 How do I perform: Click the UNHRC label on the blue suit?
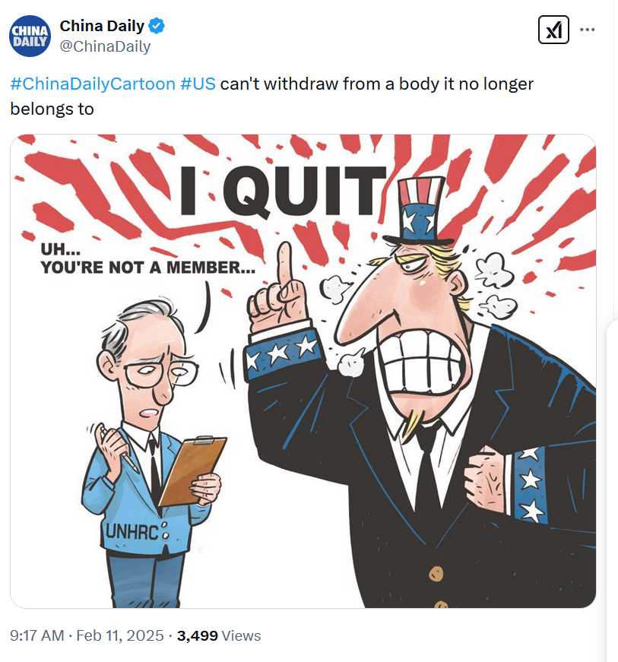[x=132, y=531]
